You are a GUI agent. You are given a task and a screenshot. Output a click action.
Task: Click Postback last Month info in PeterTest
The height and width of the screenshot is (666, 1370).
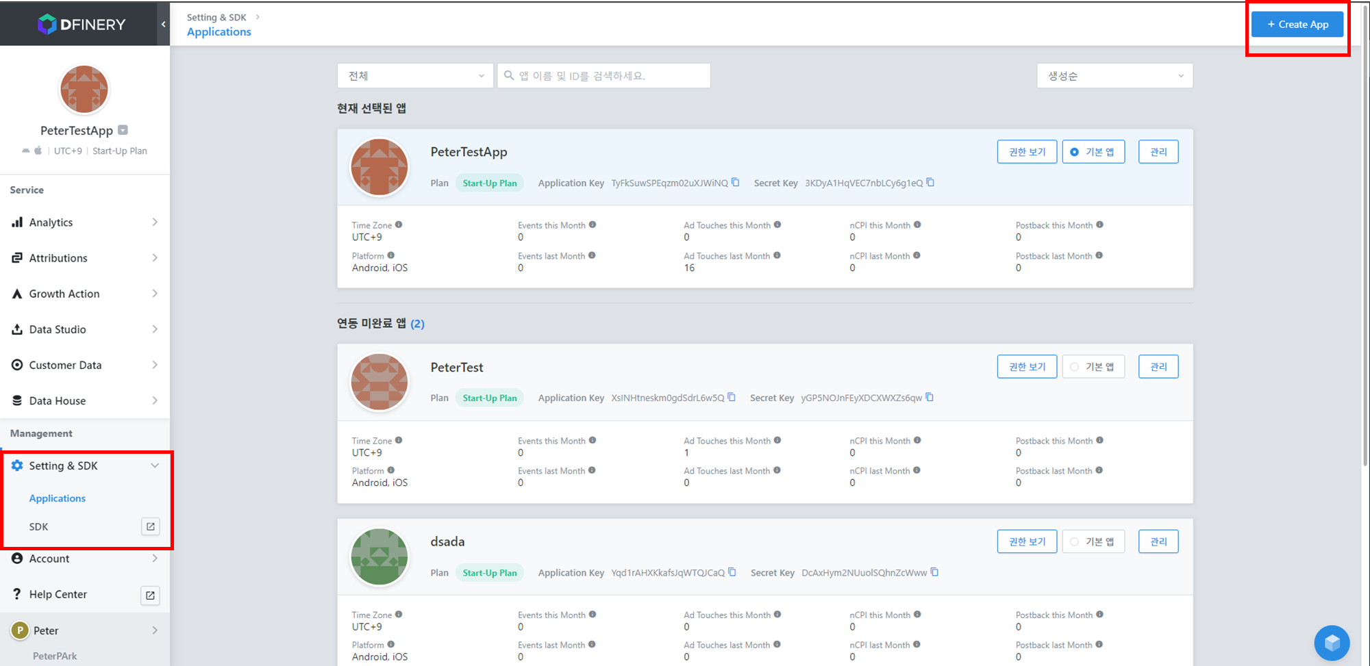point(1099,470)
